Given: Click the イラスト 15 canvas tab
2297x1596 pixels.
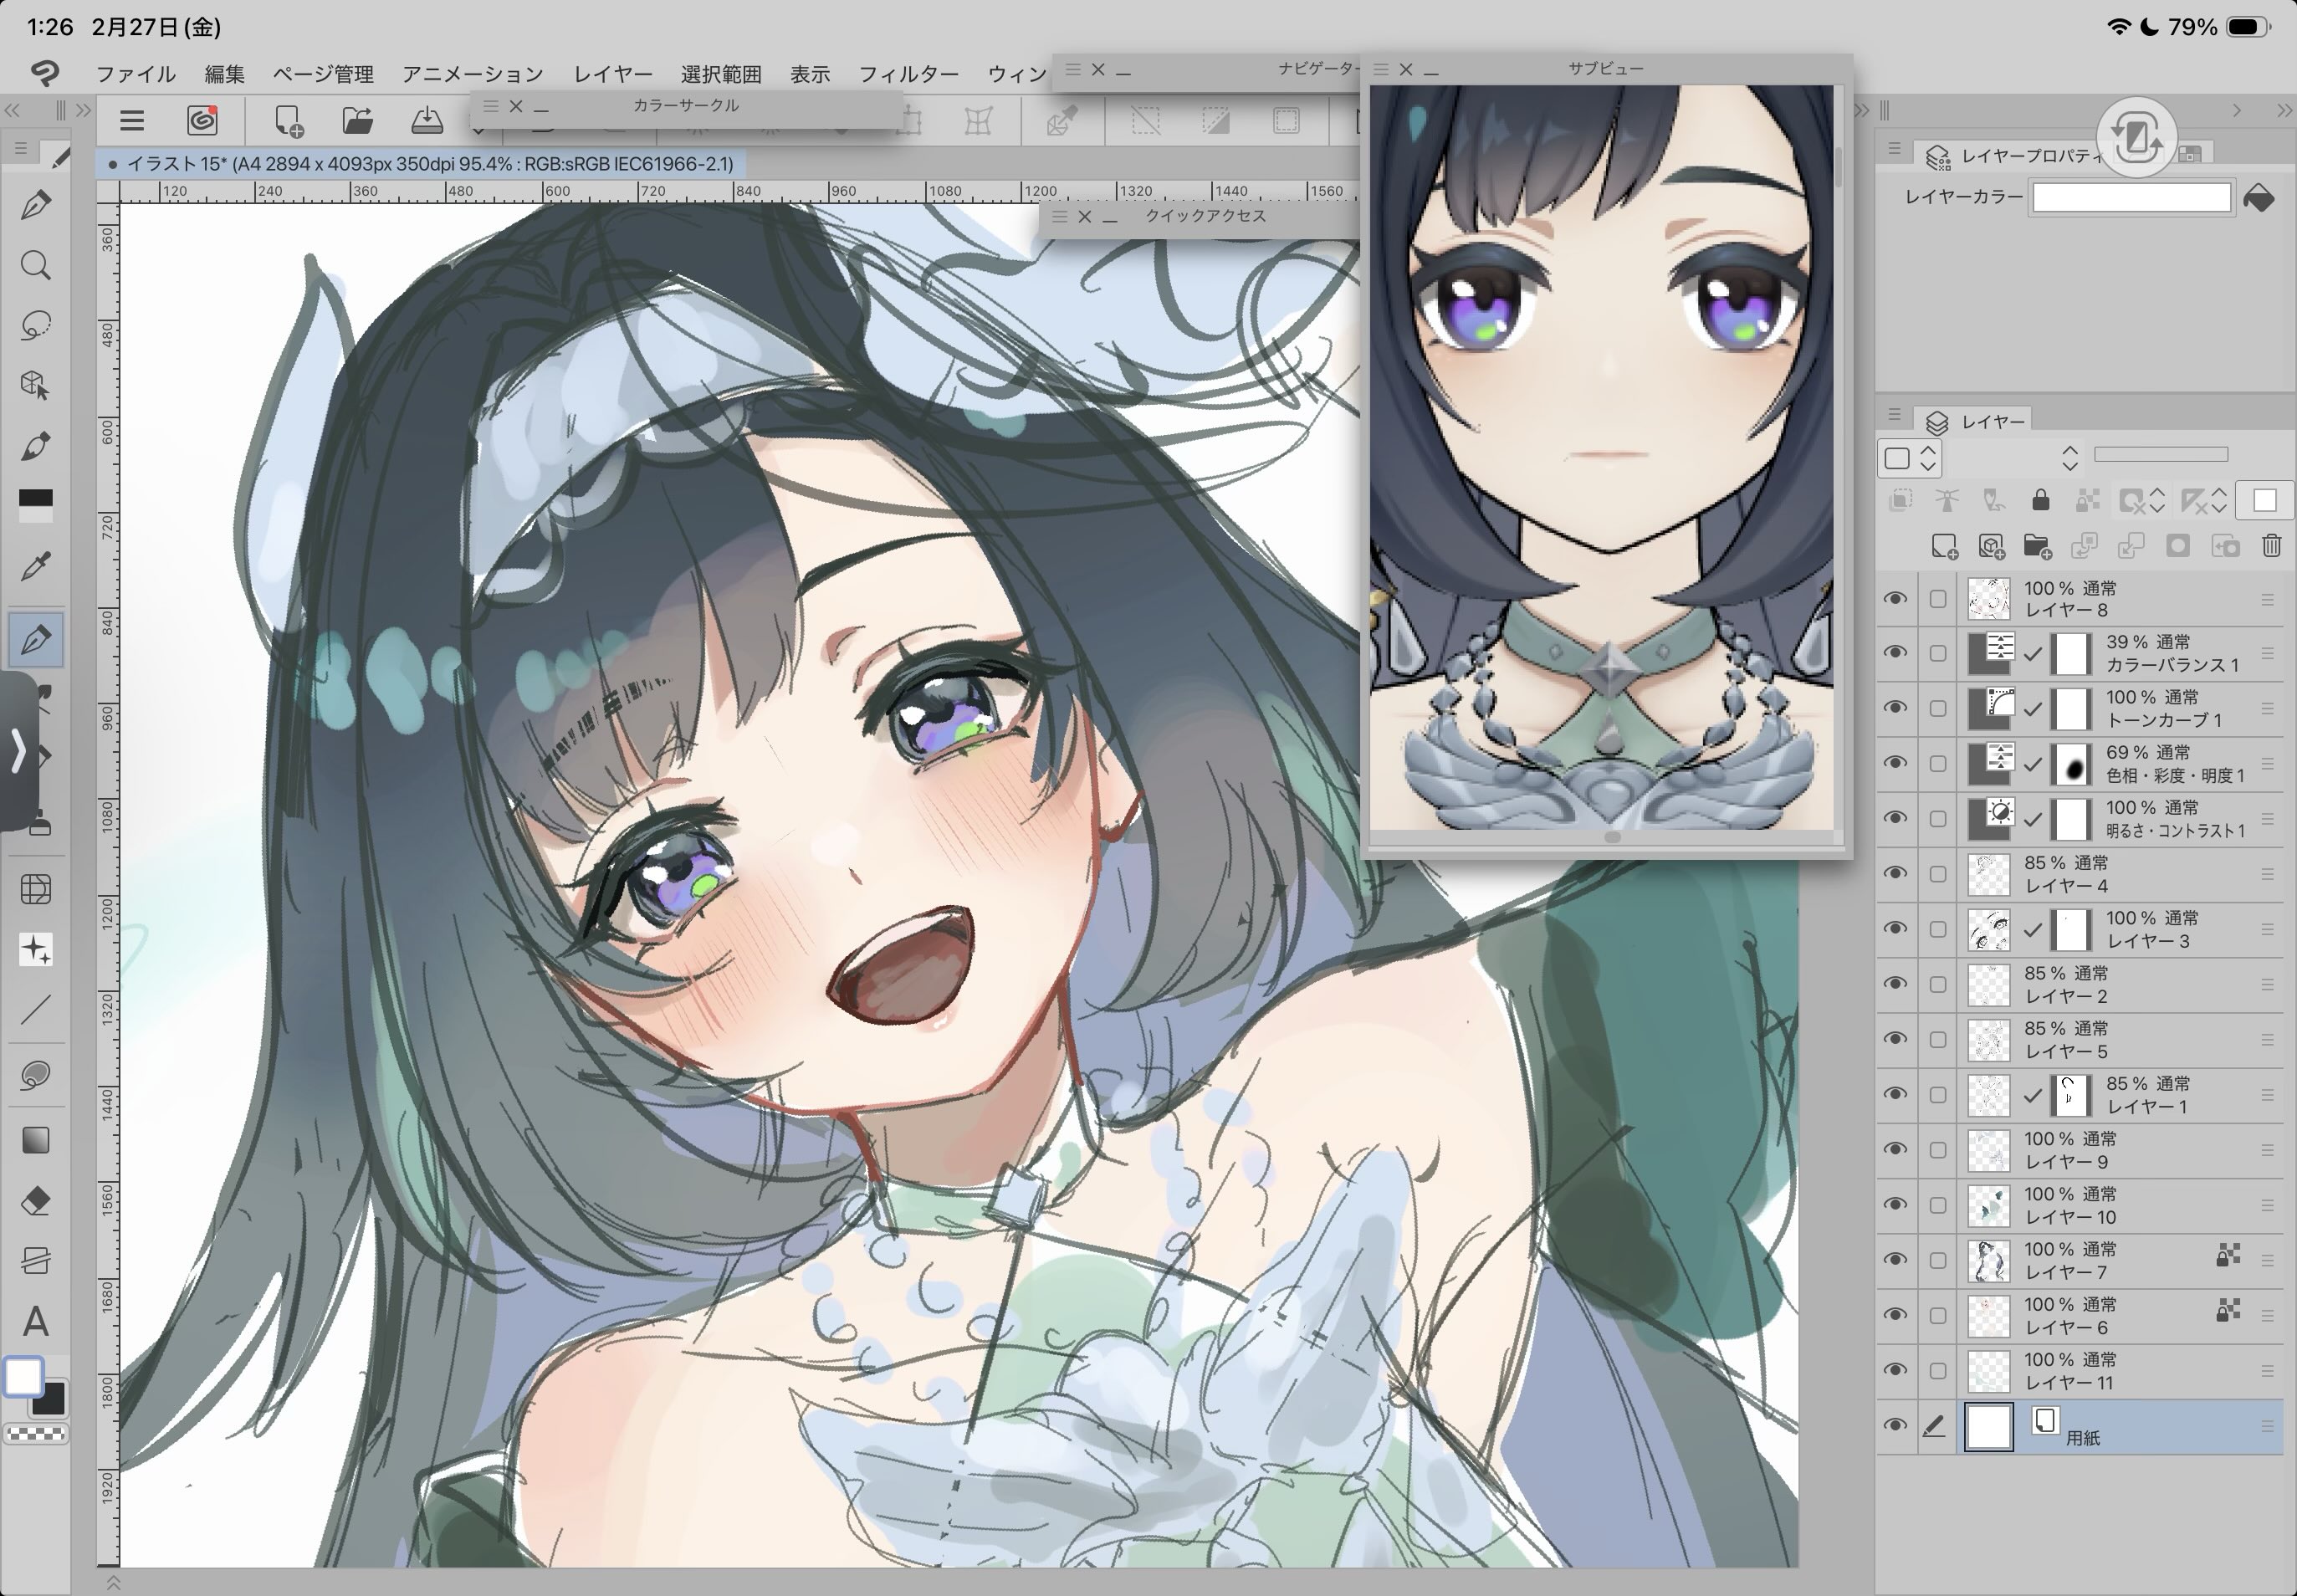Looking at the screenshot, I should [x=420, y=164].
